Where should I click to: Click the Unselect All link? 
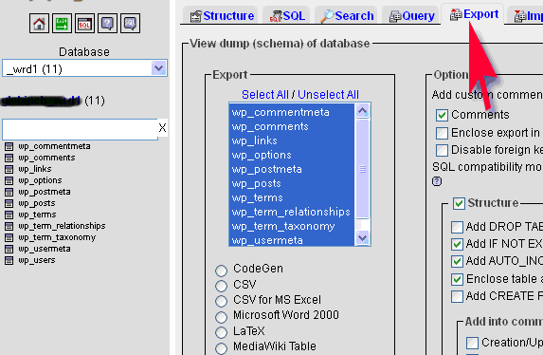[328, 94]
